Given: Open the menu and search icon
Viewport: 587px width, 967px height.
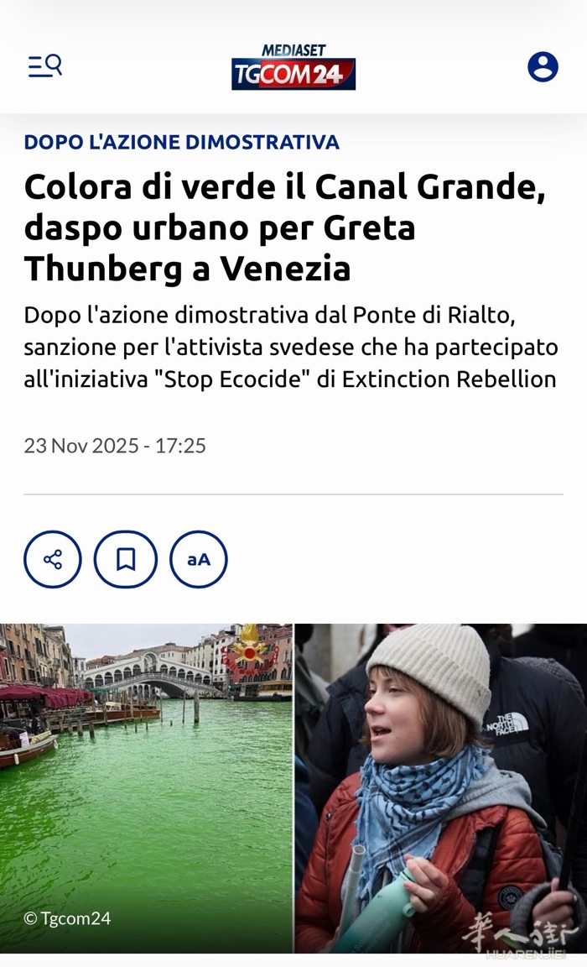Looking at the screenshot, I should point(45,65).
